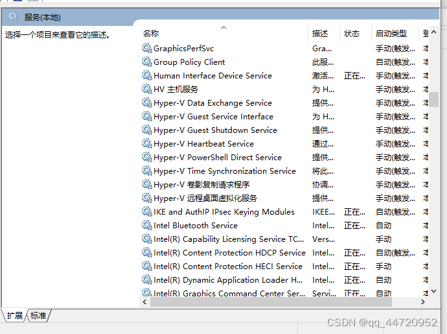Click the 服务(本地) magnifier gear header icon
This screenshot has width=447, height=334.
(x=14, y=17)
